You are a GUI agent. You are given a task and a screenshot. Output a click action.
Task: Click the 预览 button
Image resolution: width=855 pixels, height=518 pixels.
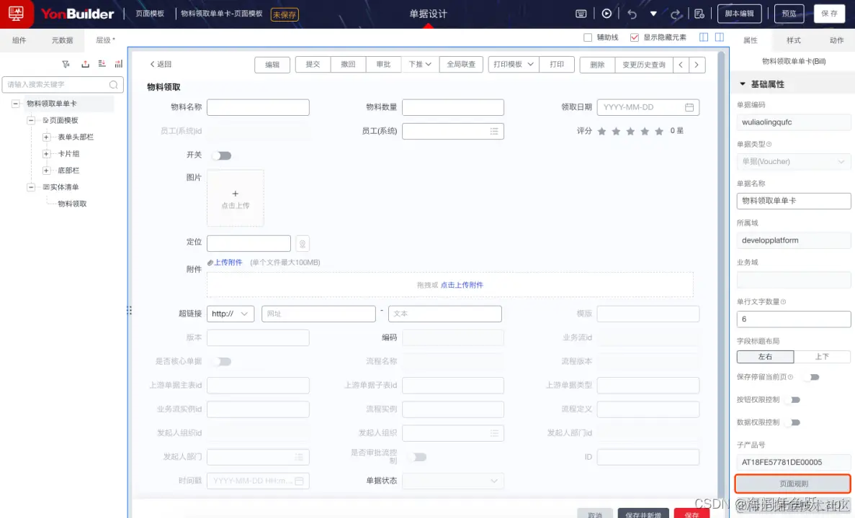point(789,14)
